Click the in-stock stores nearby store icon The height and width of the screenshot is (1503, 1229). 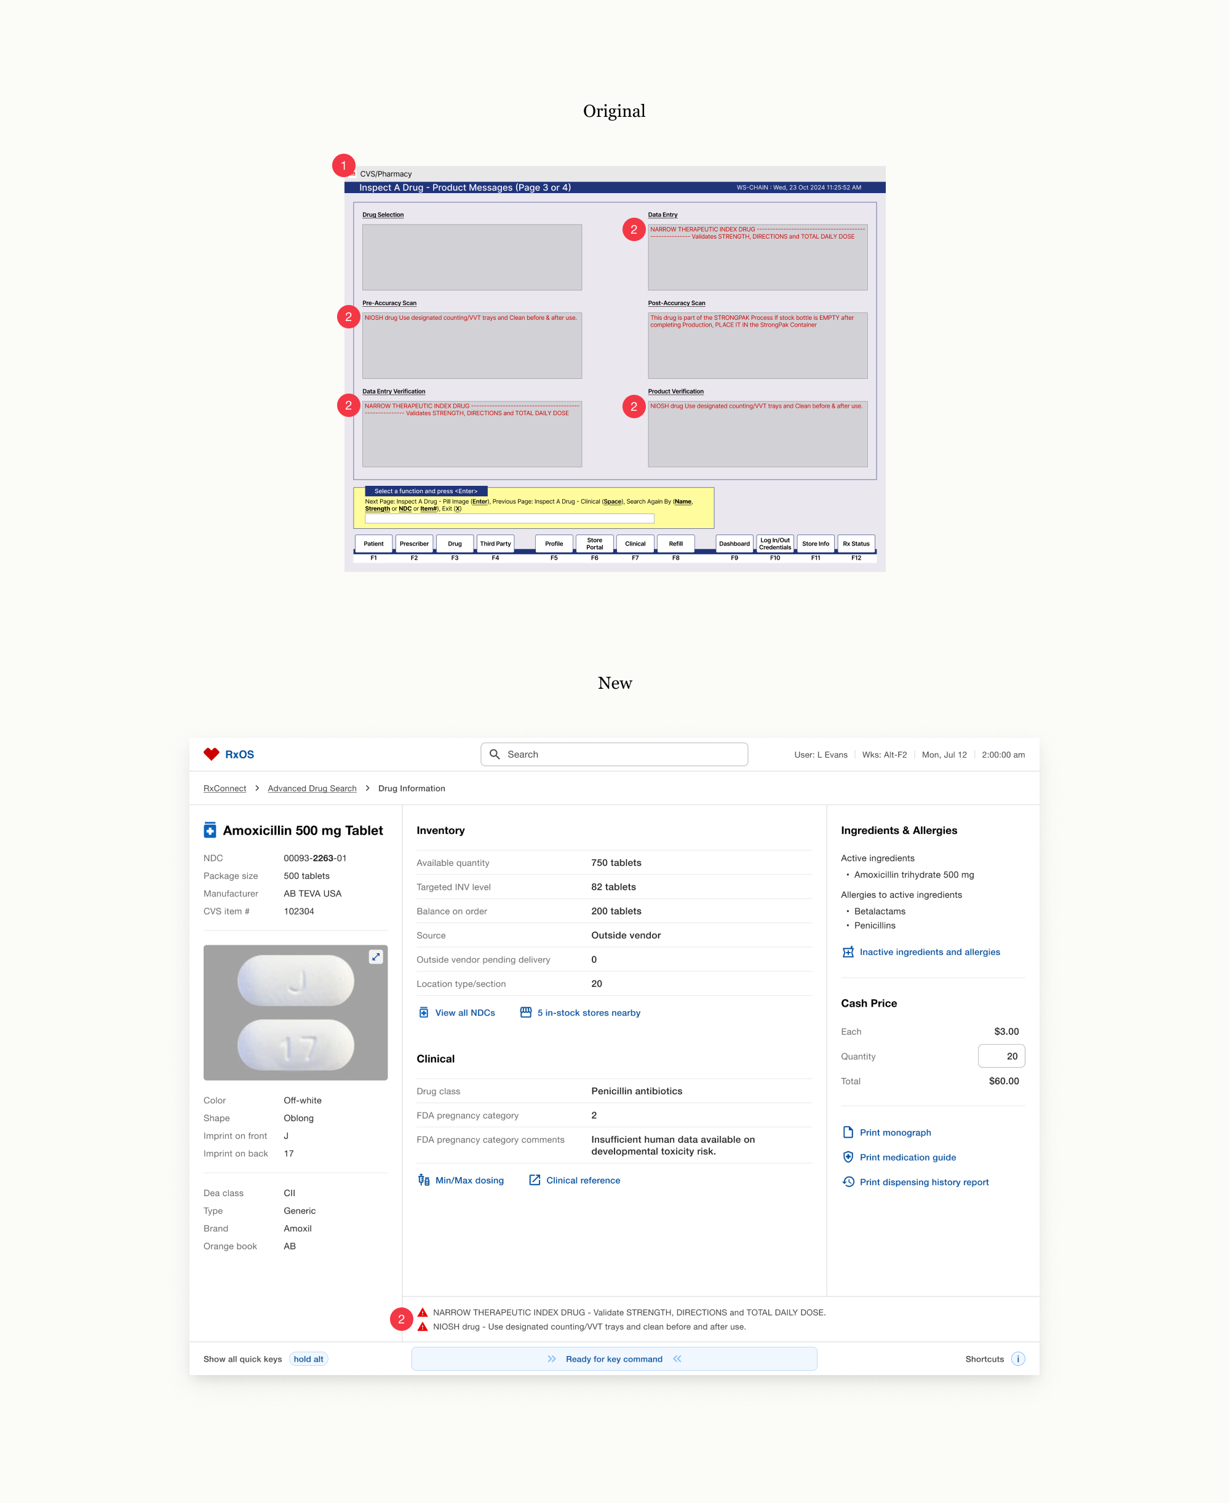[x=526, y=1013]
